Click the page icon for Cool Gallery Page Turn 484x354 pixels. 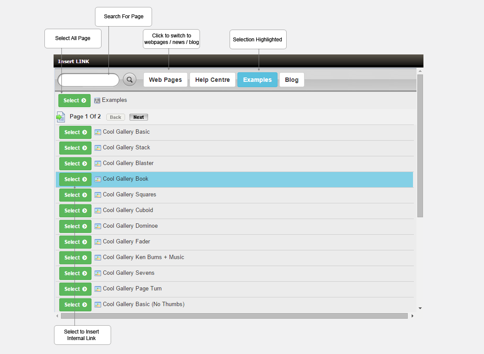98,289
